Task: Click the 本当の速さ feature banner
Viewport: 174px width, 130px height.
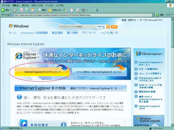Action: [43, 124]
